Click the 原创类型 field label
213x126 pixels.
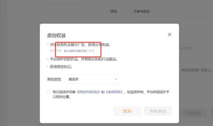click(x=54, y=79)
